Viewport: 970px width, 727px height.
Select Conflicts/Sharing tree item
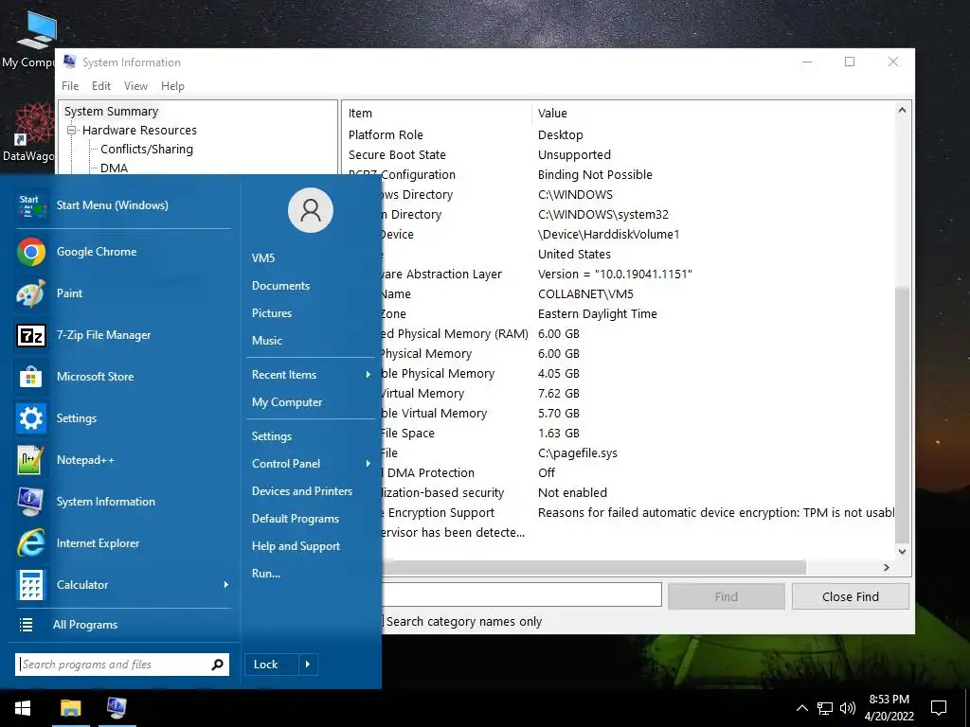147,149
